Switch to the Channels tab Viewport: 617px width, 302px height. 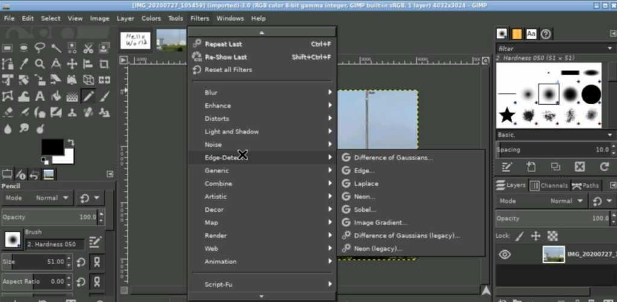click(549, 185)
